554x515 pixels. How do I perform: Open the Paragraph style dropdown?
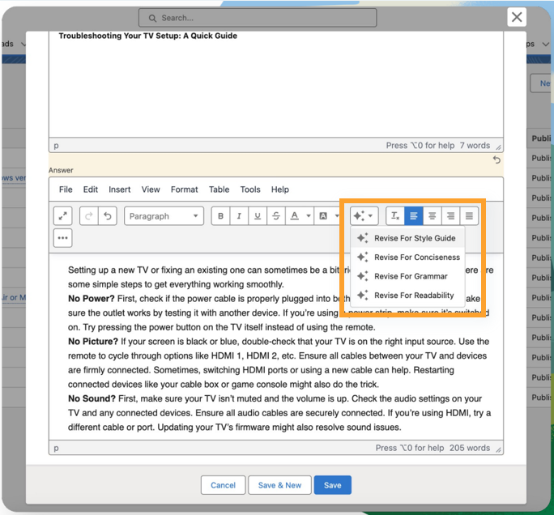click(164, 216)
